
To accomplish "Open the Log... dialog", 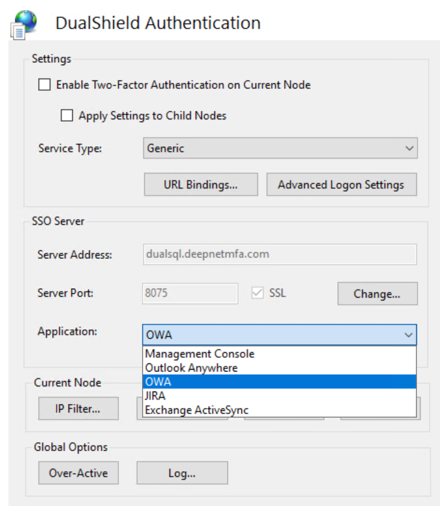I will tap(182, 473).
